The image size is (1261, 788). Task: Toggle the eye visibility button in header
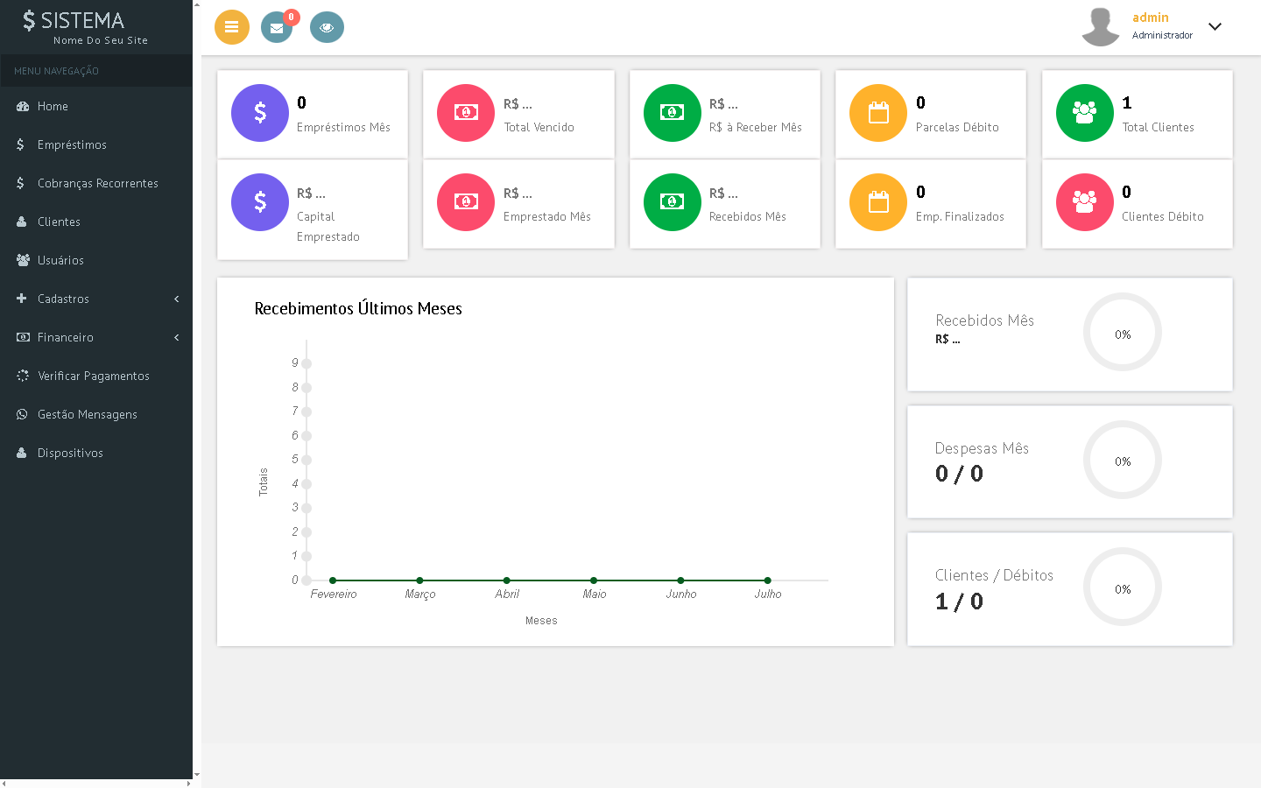click(327, 27)
